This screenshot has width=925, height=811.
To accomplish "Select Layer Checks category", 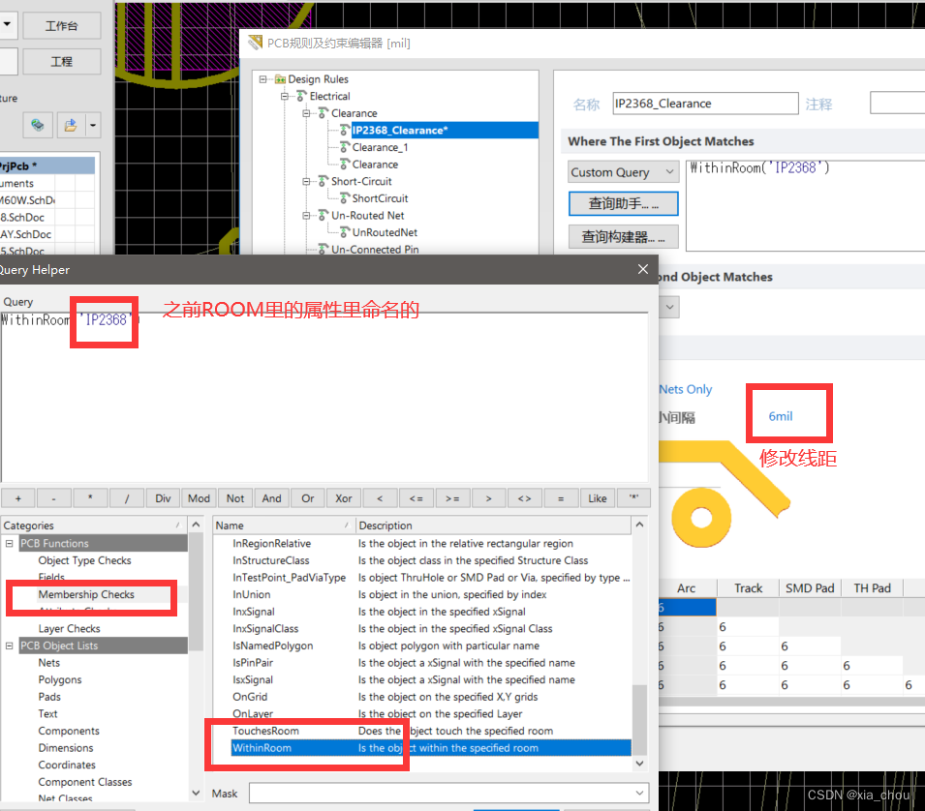I will 69,628.
